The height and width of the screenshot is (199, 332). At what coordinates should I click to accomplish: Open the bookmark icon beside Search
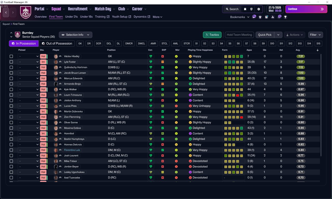[x=245, y=9]
